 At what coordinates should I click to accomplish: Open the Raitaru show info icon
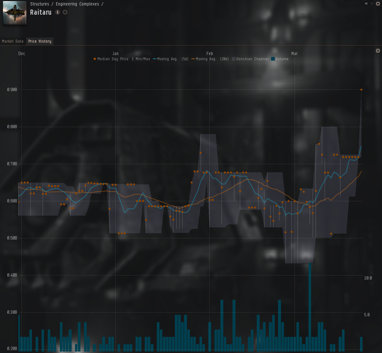[58, 12]
